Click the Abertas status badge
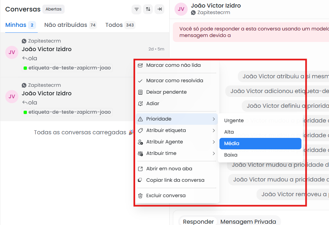329x225 pixels. click(53, 9)
